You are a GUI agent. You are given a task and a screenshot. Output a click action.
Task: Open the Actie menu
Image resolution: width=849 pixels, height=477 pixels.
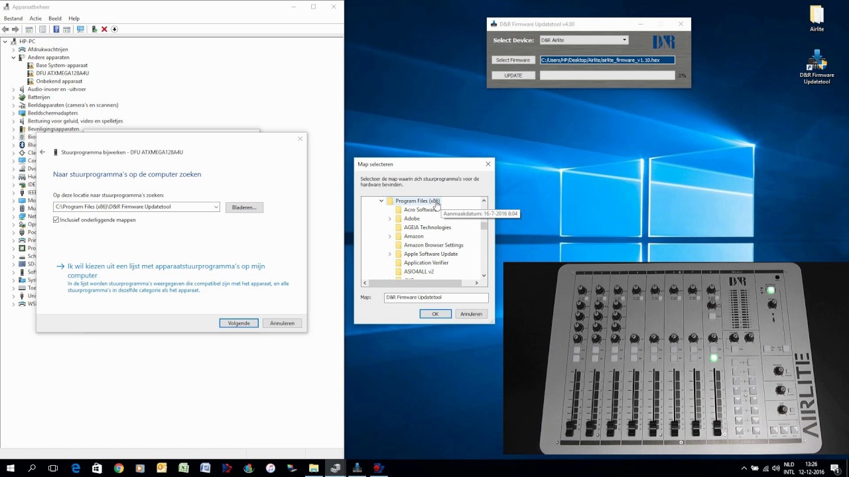(35, 19)
